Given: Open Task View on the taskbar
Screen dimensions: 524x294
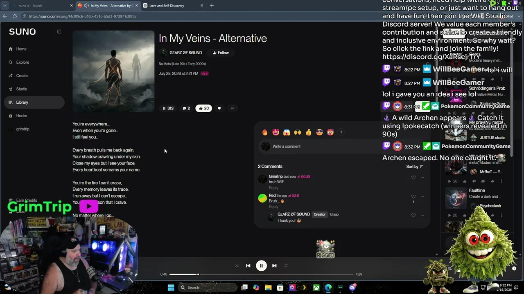Looking at the screenshot, I should 244,287.
